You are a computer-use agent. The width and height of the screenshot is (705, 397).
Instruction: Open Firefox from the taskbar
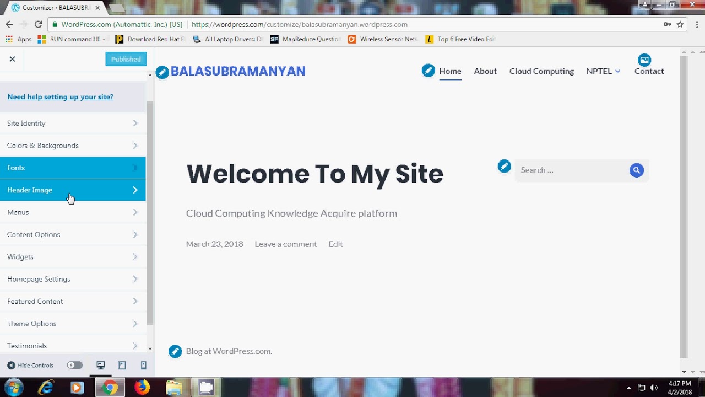click(x=142, y=388)
